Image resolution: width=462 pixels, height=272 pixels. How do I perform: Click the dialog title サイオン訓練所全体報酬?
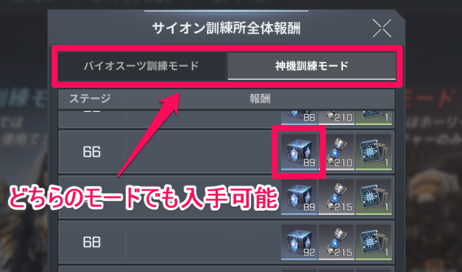(226, 29)
